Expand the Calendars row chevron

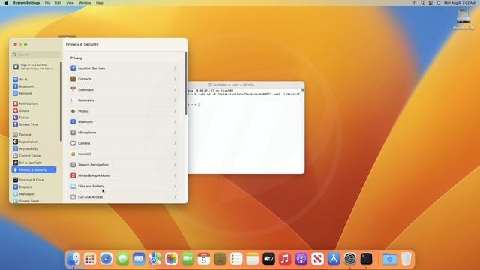175,90
